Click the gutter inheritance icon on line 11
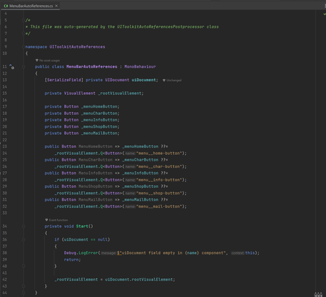 pyautogui.click(x=12, y=67)
